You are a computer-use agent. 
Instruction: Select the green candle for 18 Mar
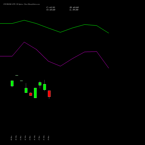pos(45,87)
